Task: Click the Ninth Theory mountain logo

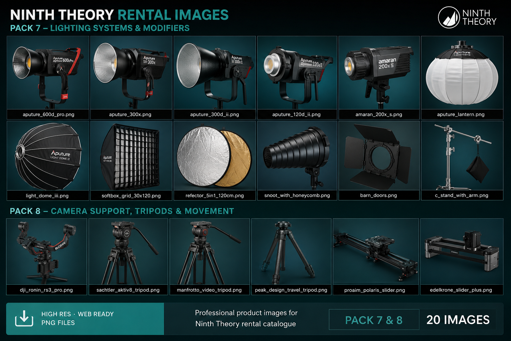Action: (449, 17)
